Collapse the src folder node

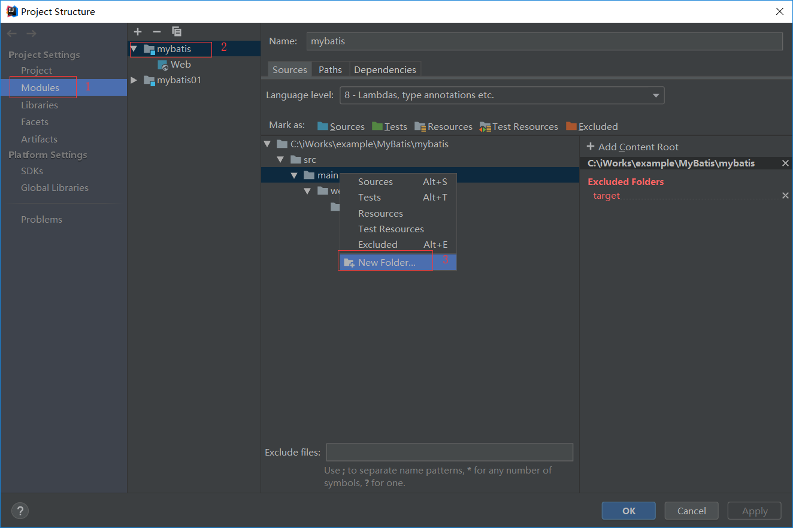click(280, 160)
